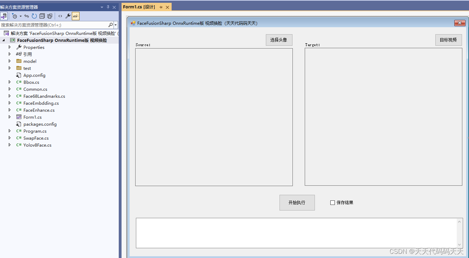This screenshot has height=258, width=469.
Task: Expand the Program.cs node
Action: [10, 131]
